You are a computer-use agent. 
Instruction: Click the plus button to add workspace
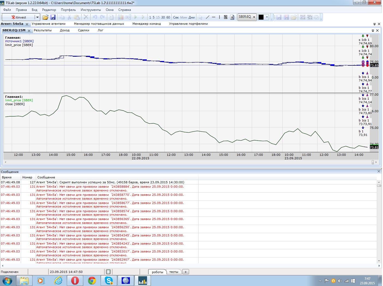point(185,272)
